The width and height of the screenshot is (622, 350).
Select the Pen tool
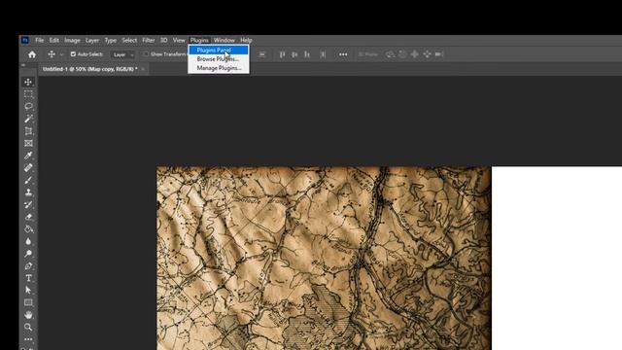28,265
